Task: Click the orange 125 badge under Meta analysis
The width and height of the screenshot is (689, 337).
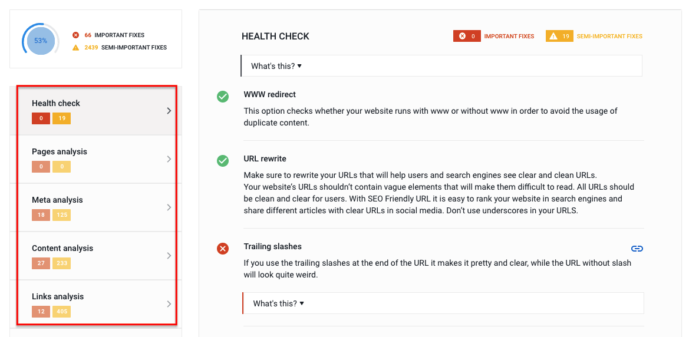Action: [62, 215]
